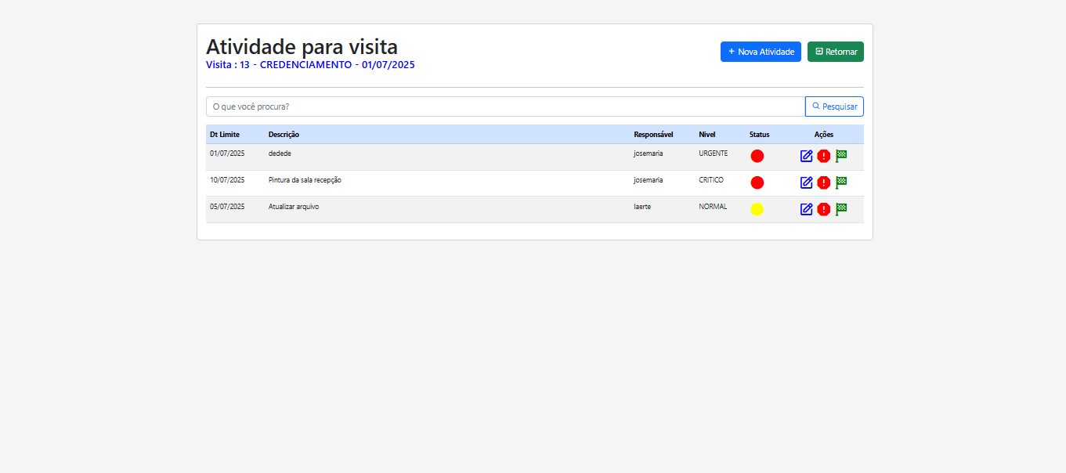This screenshot has width=1066, height=473.
Task: Open the alert icon for "dedede"
Action: 823,156
